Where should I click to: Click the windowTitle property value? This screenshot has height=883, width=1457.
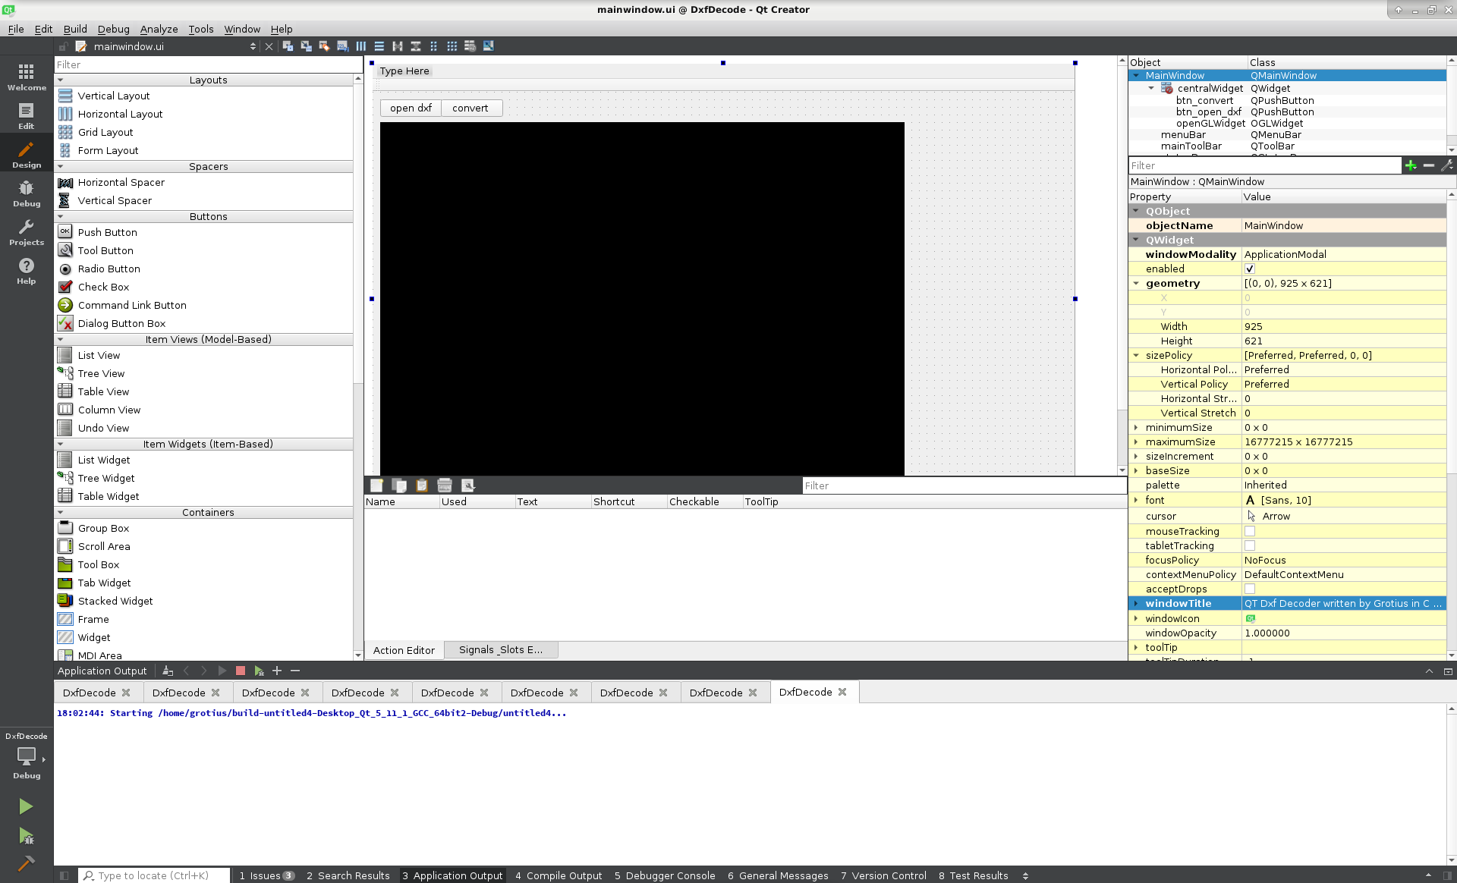[1343, 603]
